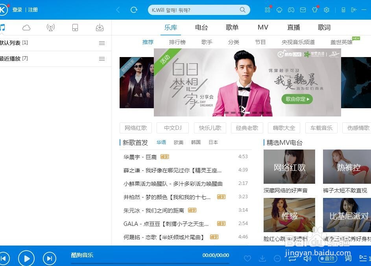Open the 央视音乐频道 sub-tab

(x=298, y=42)
